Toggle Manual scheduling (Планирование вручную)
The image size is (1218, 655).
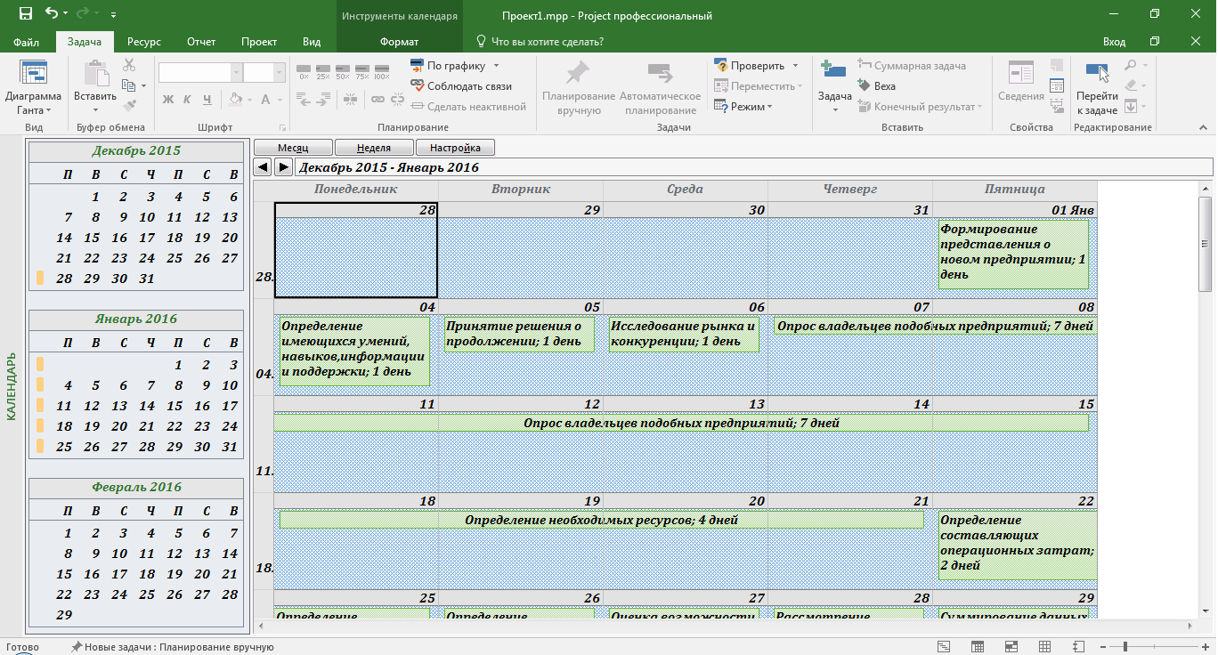tap(579, 88)
